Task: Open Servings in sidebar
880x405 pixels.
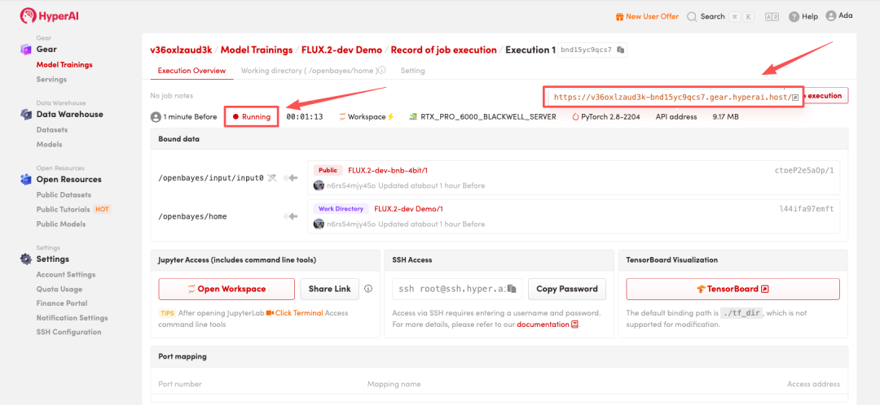Action: tap(51, 80)
